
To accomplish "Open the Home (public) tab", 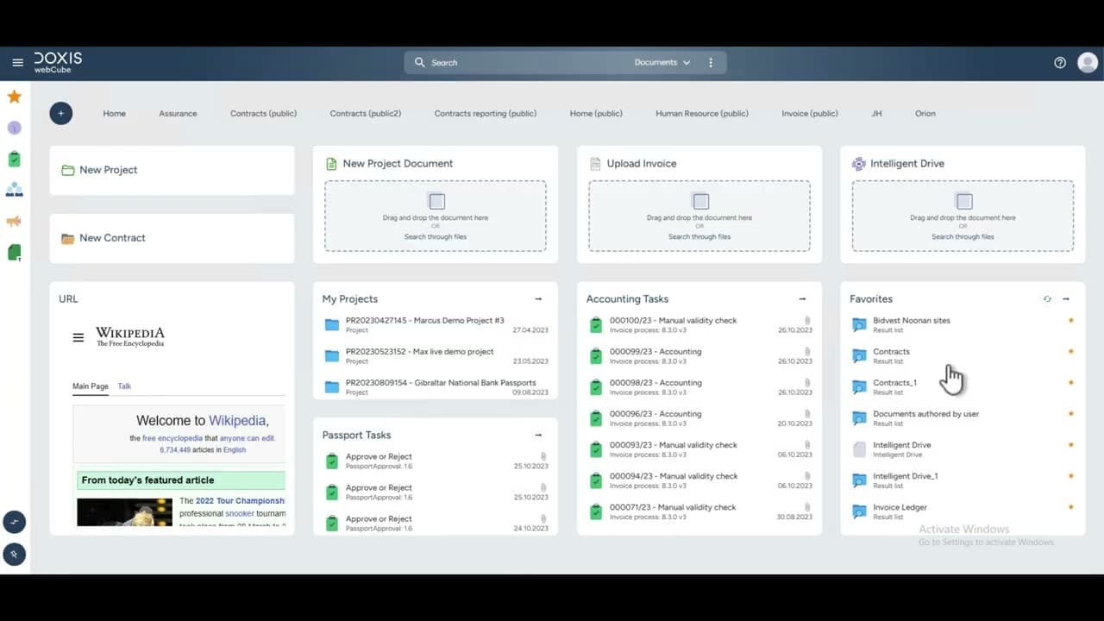I will click(596, 114).
